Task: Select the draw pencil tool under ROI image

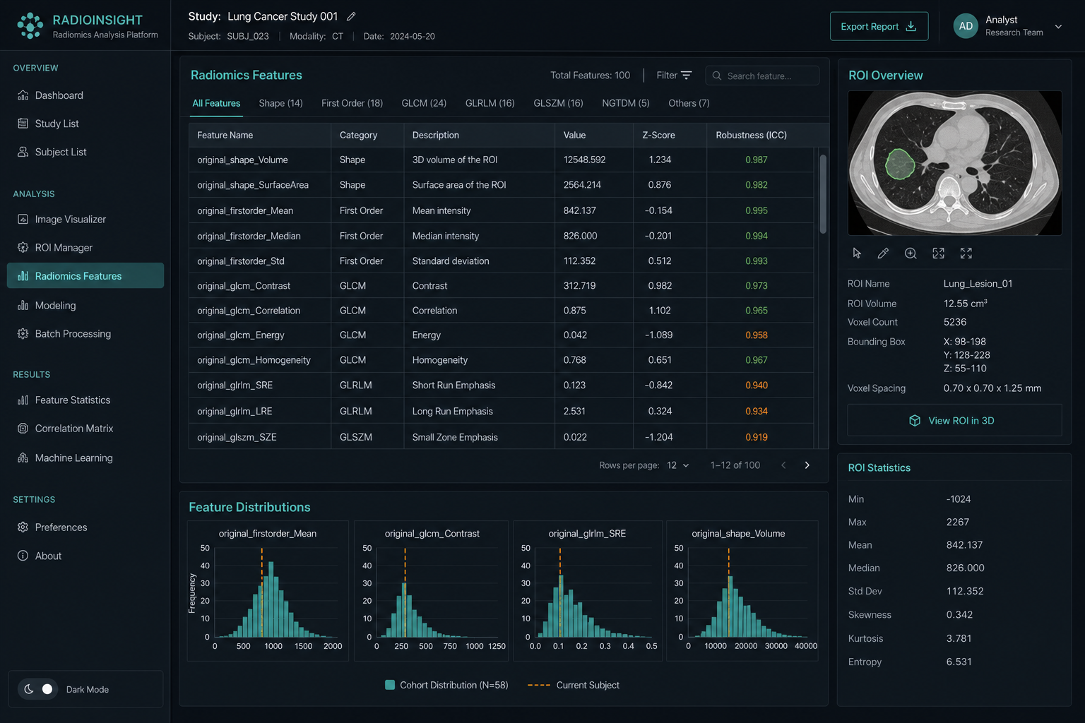Action: tap(883, 253)
